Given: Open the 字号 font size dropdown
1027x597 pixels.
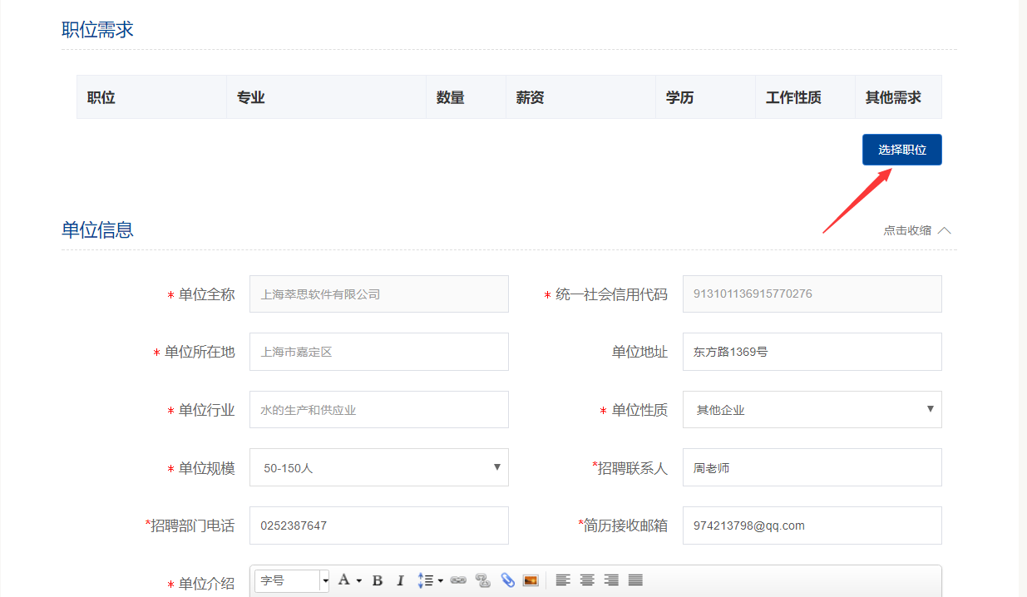Looking at the screenshot, I should (292, 580).
